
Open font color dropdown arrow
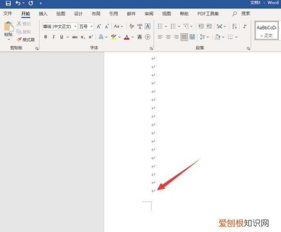click(x=133, y=37)
